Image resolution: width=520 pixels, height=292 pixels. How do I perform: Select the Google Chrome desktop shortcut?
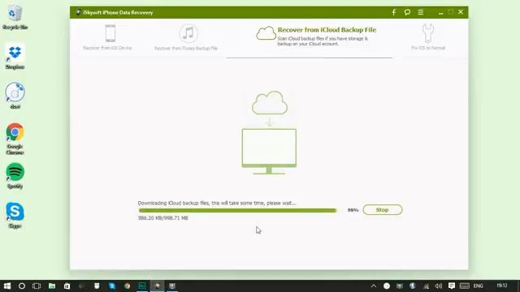pyautogui.click(x=15, y=139)
